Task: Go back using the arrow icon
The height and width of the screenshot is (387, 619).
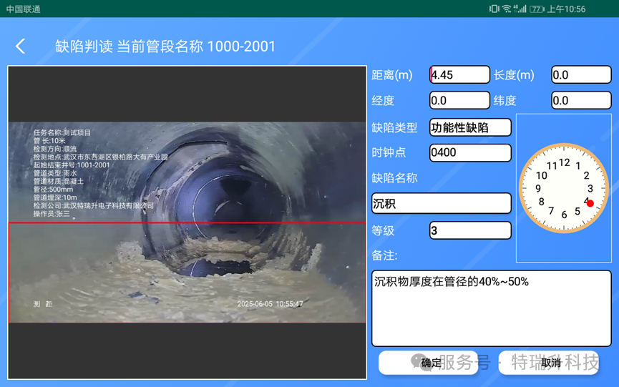Action: (x=21, y=46)
